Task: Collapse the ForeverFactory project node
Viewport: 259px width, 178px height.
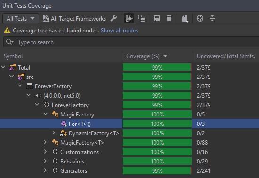Action: (x=20, y=85)
